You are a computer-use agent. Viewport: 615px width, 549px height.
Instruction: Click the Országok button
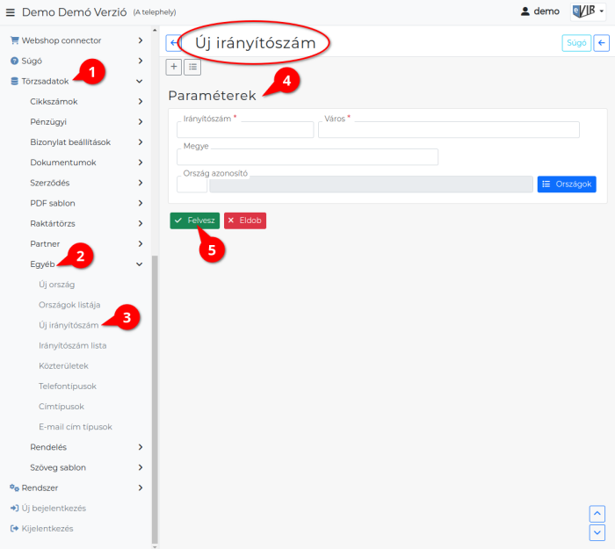click(567, 184)
